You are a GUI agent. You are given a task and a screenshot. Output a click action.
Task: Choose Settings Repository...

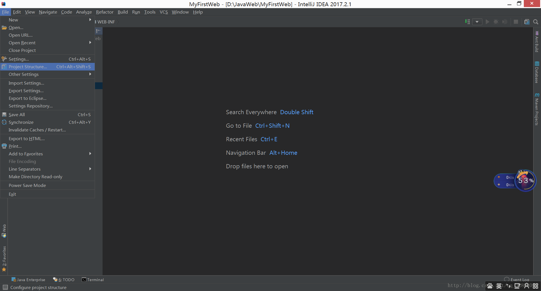click(x=47, y=106)
